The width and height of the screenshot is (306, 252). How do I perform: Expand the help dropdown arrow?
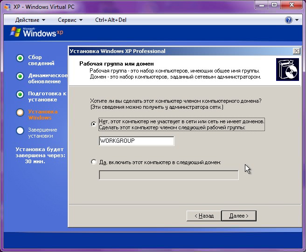point(297,20)
